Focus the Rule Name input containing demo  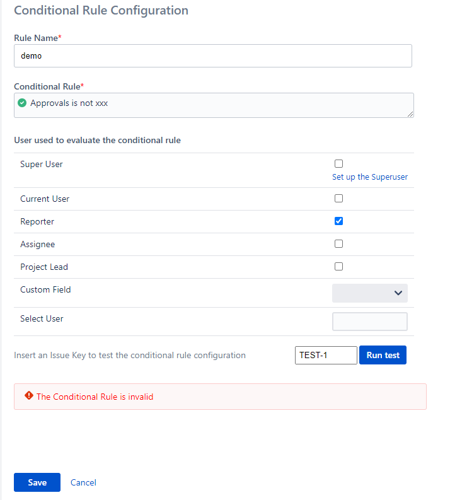212,55
